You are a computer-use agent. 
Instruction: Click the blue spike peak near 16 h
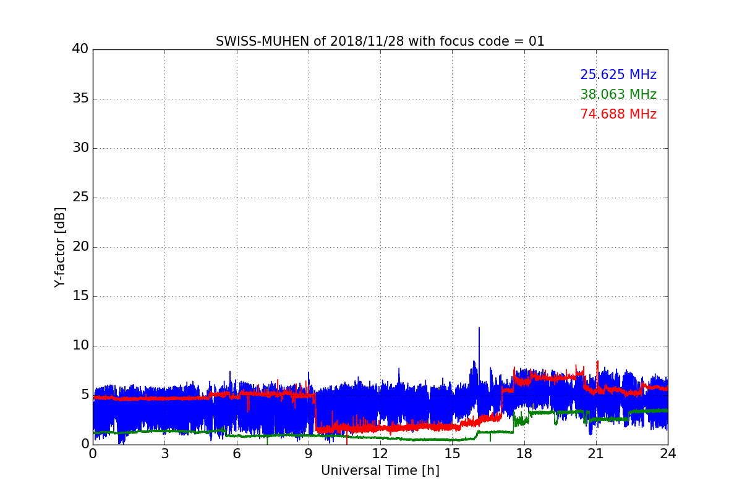point(479,329)
